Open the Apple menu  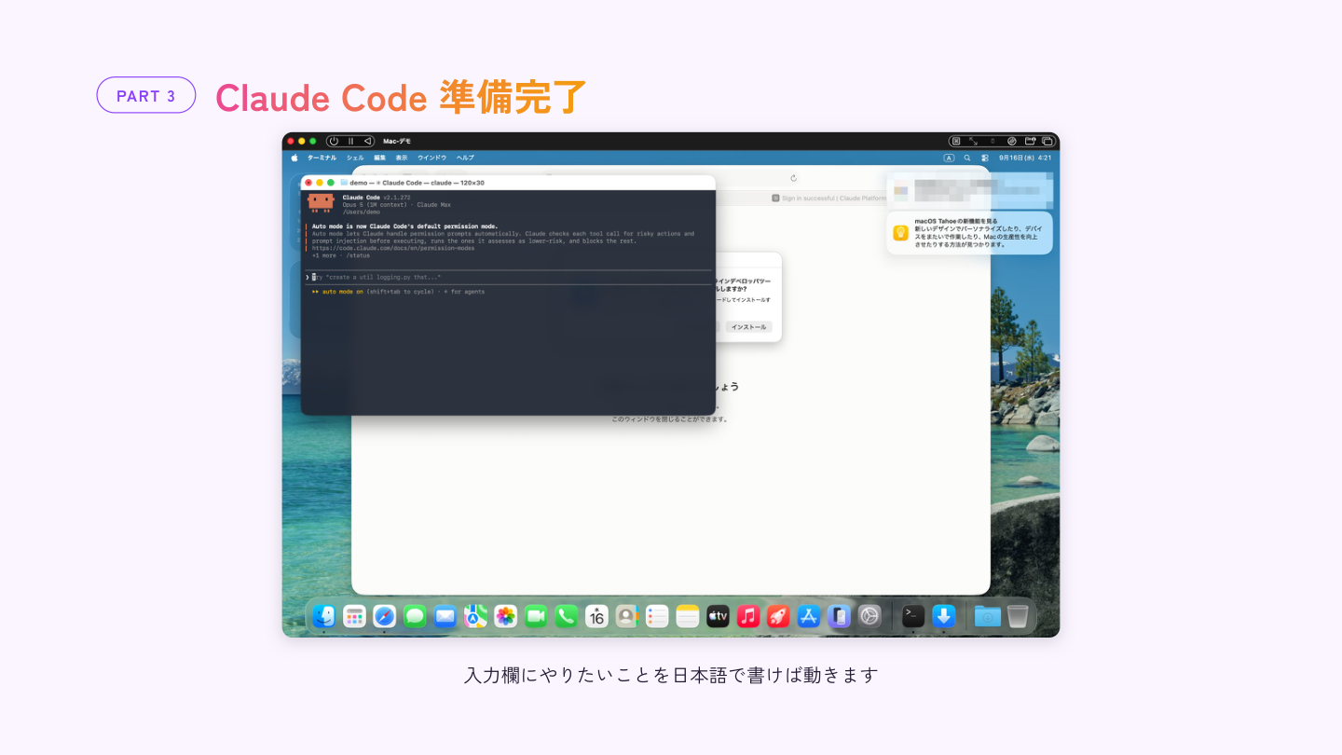(294, 158)
